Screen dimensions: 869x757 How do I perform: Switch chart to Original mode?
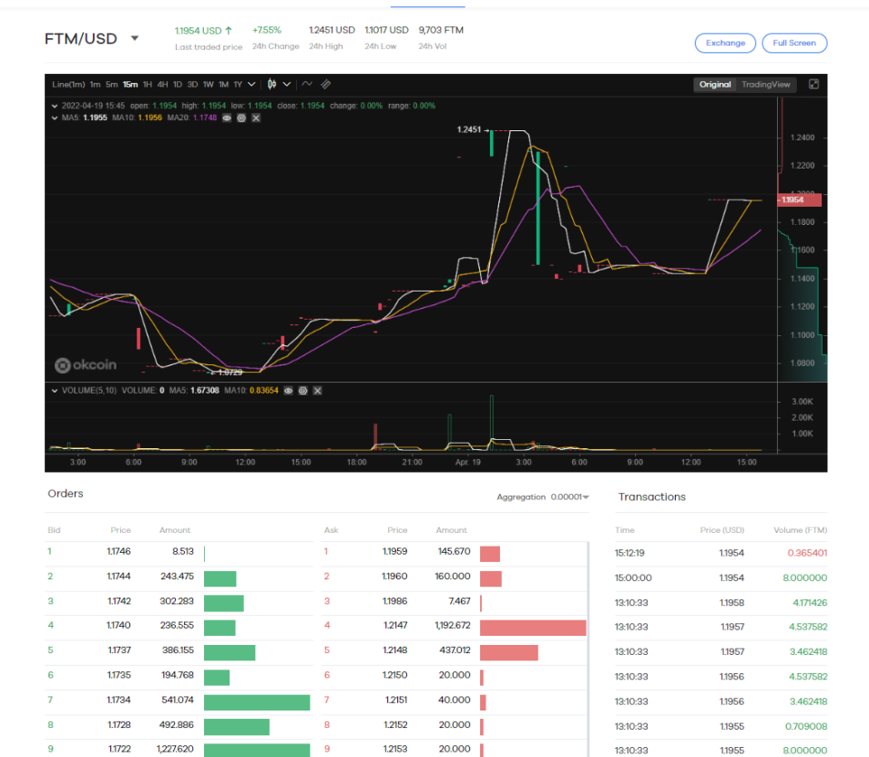click(714, 84)
